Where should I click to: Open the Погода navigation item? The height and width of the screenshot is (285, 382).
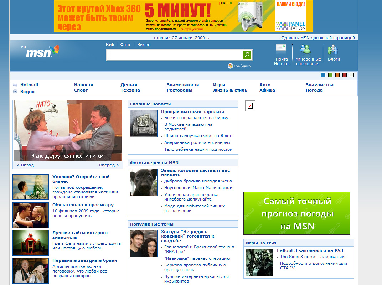314,90
